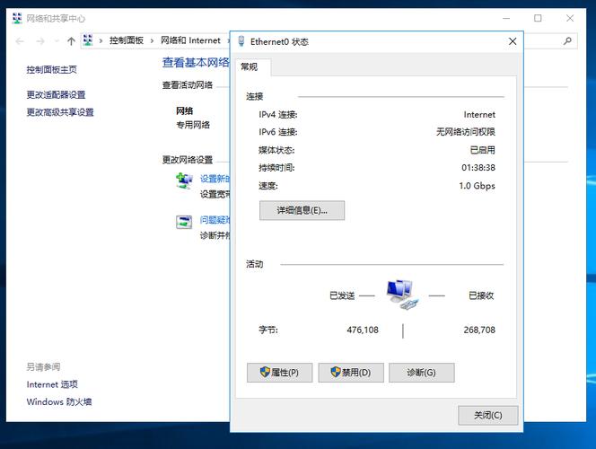Viewport: 596px width, 449px height.
Task: Click the 问题疑难解答 link text
Action: point(215,220)
